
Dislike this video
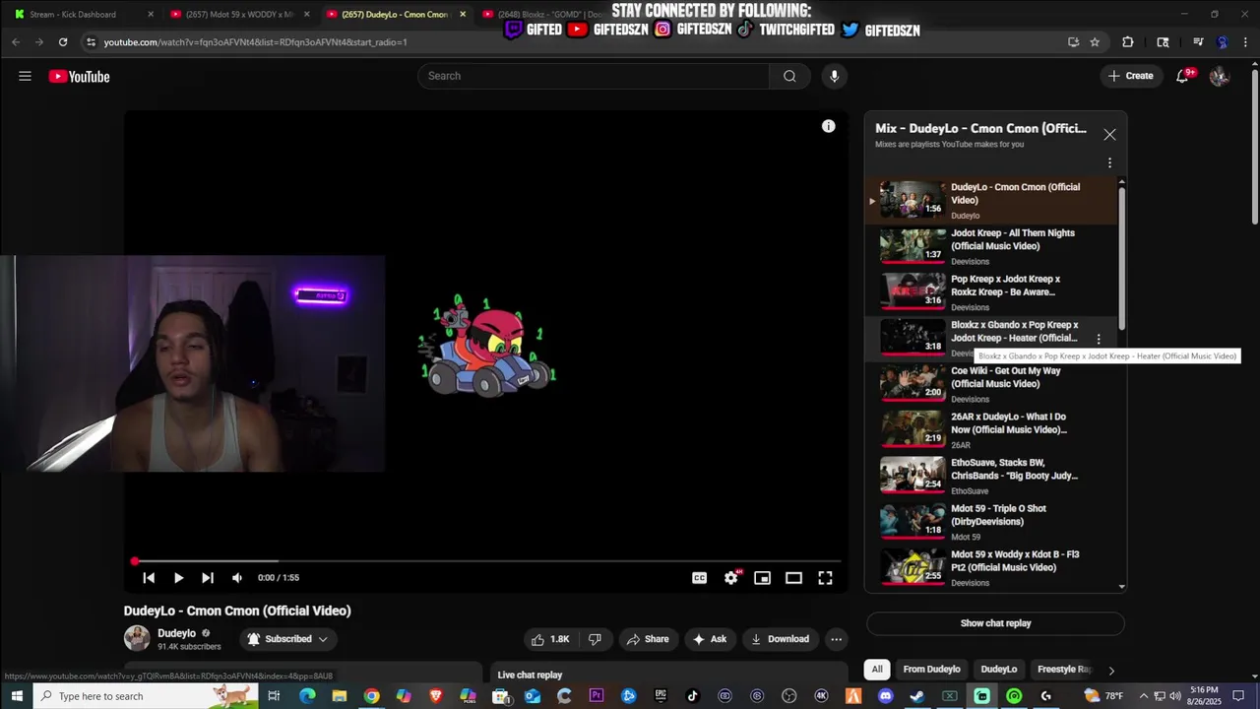click(595, 639)
